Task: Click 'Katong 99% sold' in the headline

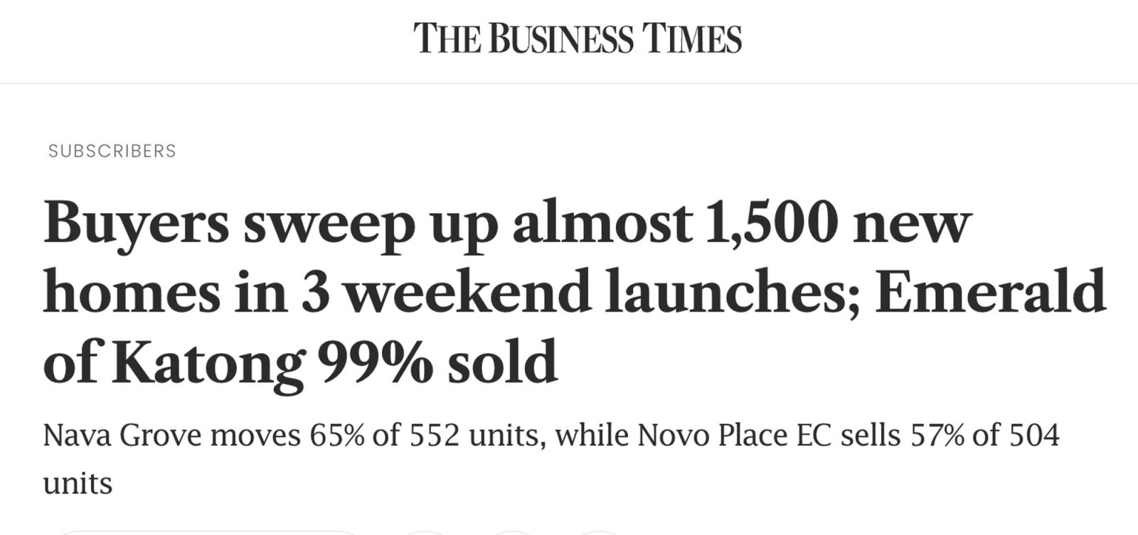Action: (335, 362)
